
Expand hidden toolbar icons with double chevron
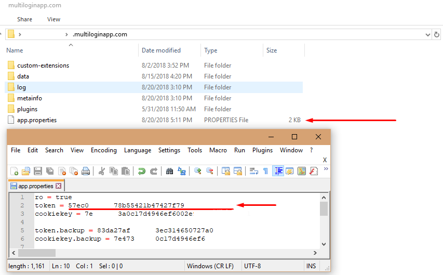(326, 169)
